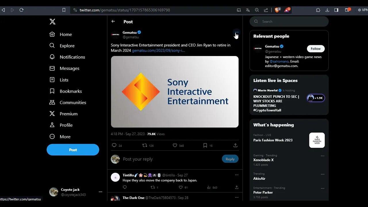Open the Explore page
The width and height of the screenshot is (368, 207).
(62, 46)
